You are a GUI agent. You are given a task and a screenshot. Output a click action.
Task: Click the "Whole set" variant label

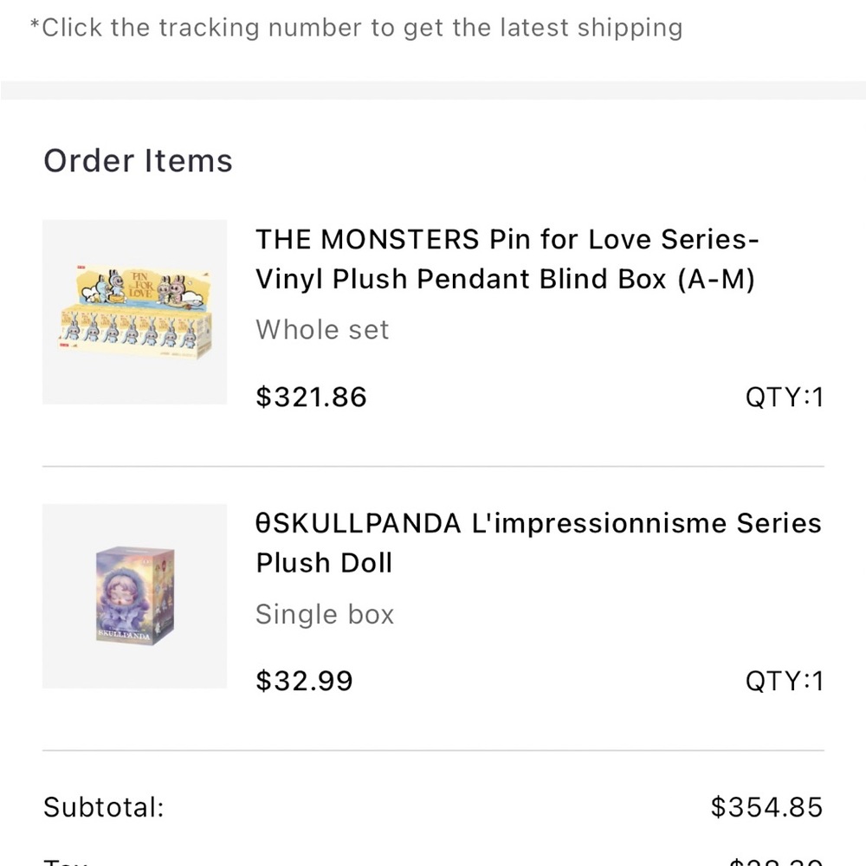tap(322, 330)
